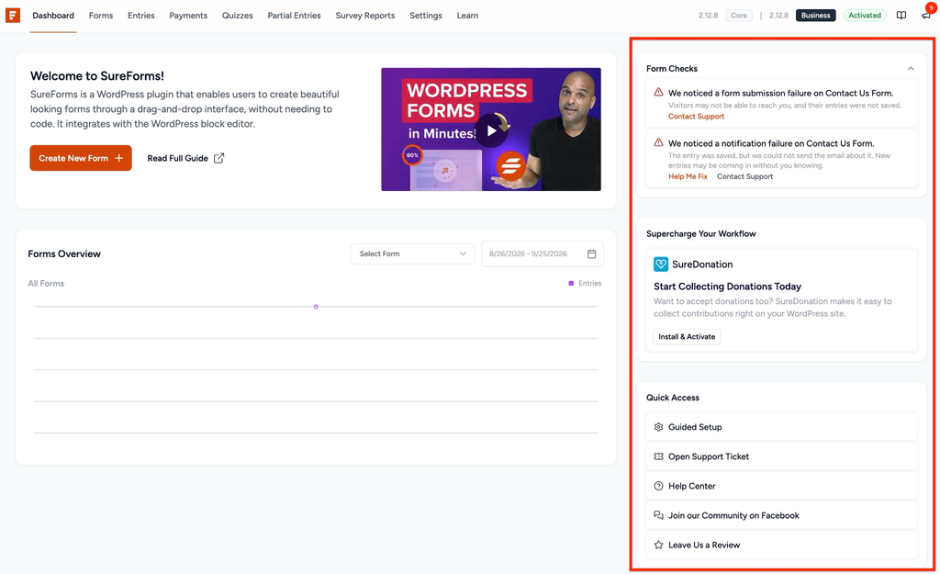Click Leave Us a Review link
940x574 pixels.
782,545
